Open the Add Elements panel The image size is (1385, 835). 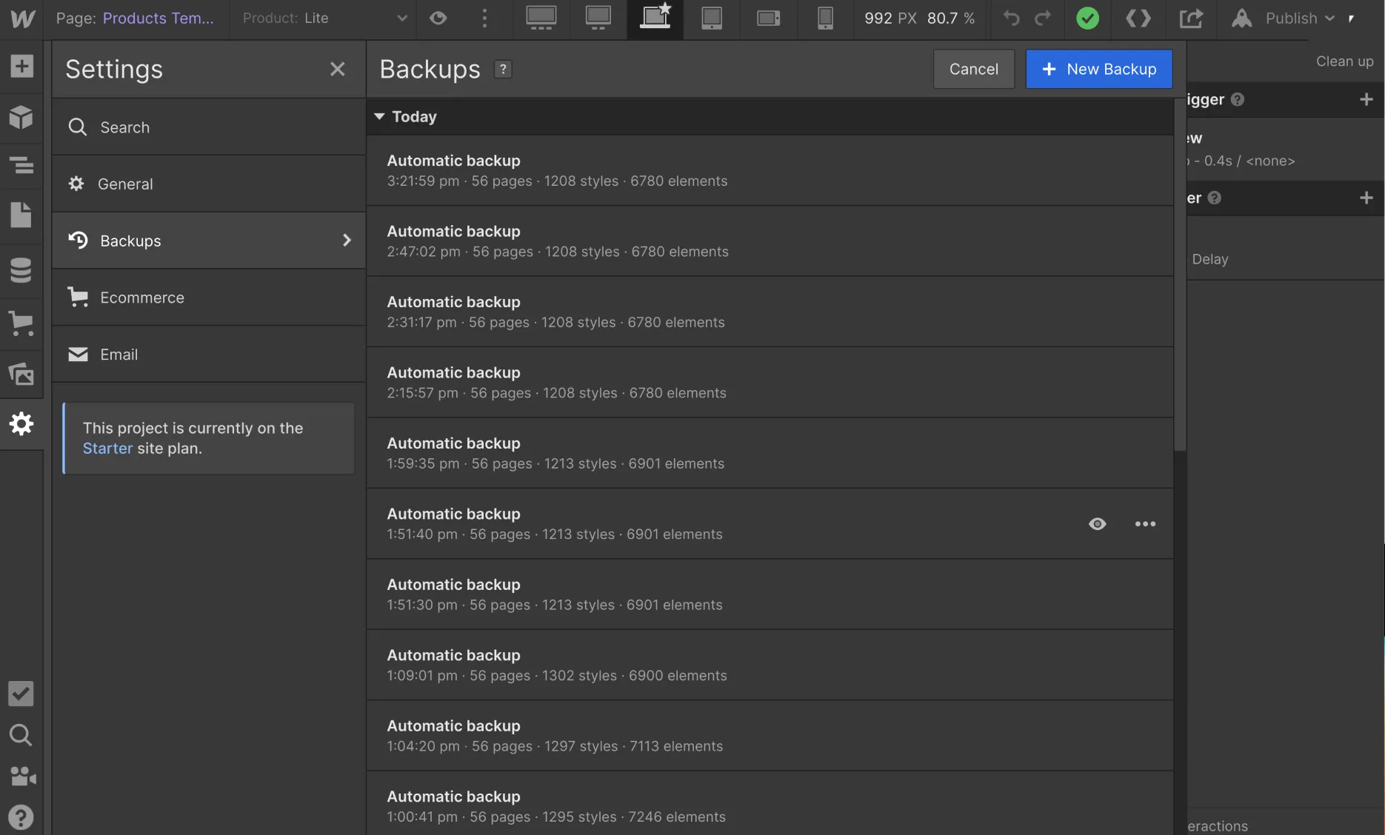pos(21,66)
